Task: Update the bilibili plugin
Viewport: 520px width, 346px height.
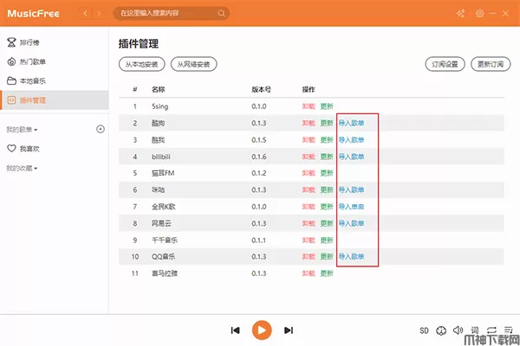Action: (x=327, y=157)
